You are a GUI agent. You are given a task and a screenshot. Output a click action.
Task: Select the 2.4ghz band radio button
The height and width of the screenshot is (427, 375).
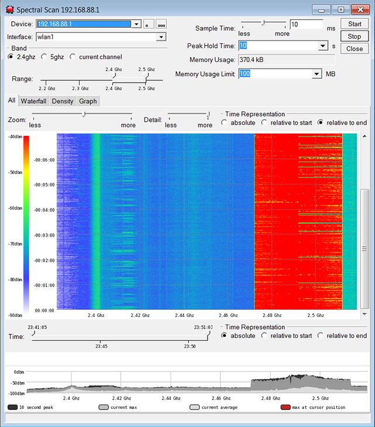pyautogui.click(x=11, y=57)
